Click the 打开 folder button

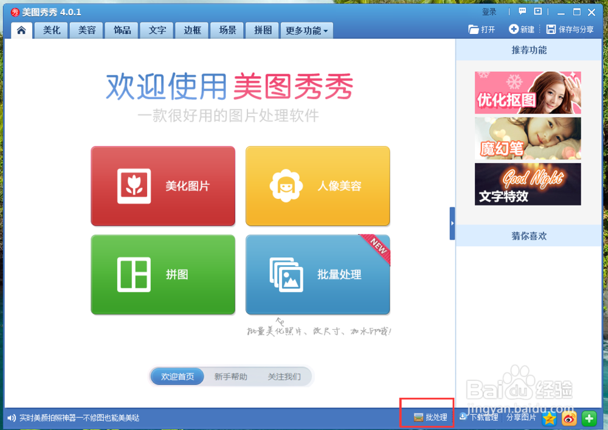tap(482, 29)
